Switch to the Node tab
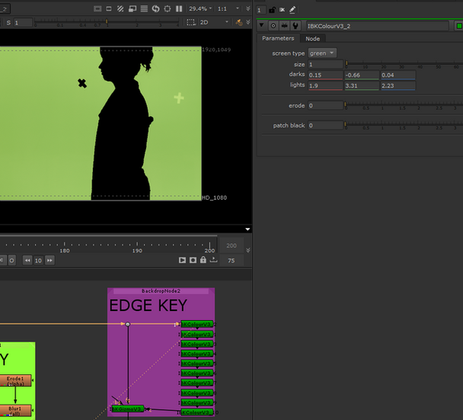 click(312, 38)
